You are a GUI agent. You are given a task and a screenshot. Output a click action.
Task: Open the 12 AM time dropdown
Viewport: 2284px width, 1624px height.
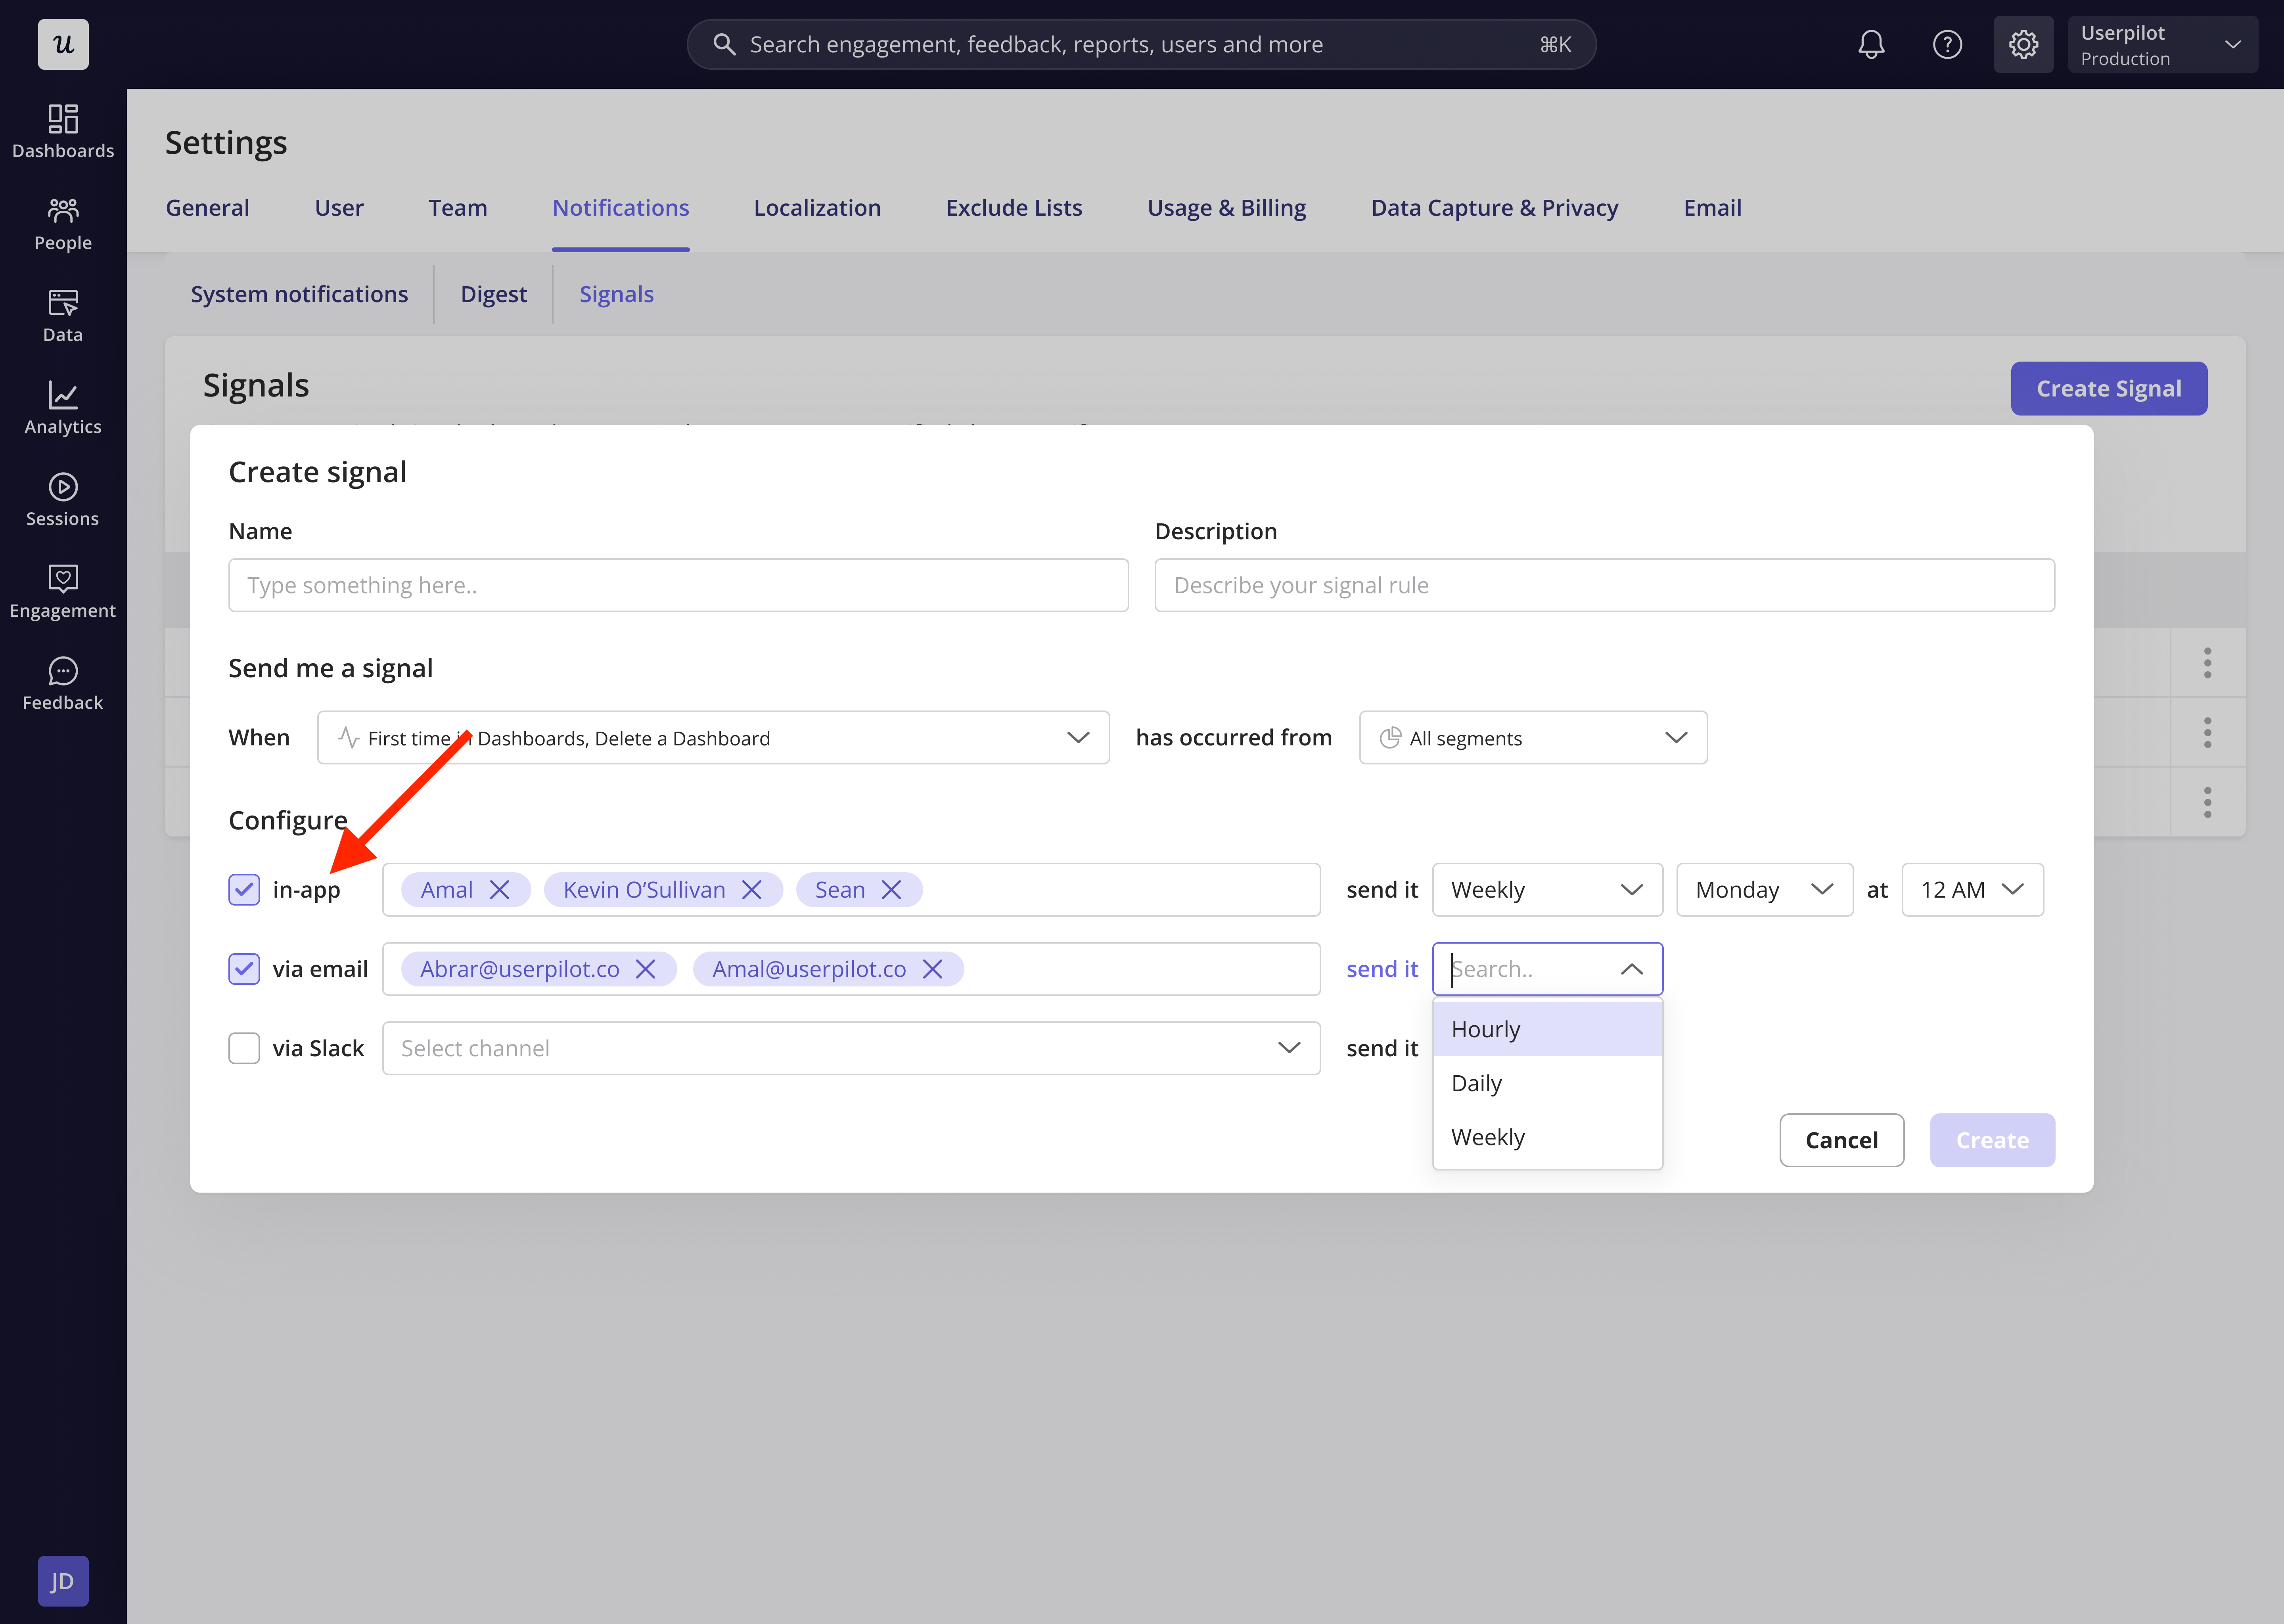tap(1971, 889)
